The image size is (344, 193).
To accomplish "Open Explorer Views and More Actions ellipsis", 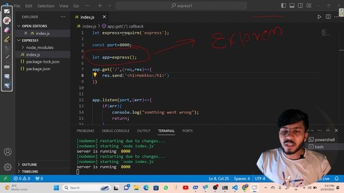I will tap(63, 17).
